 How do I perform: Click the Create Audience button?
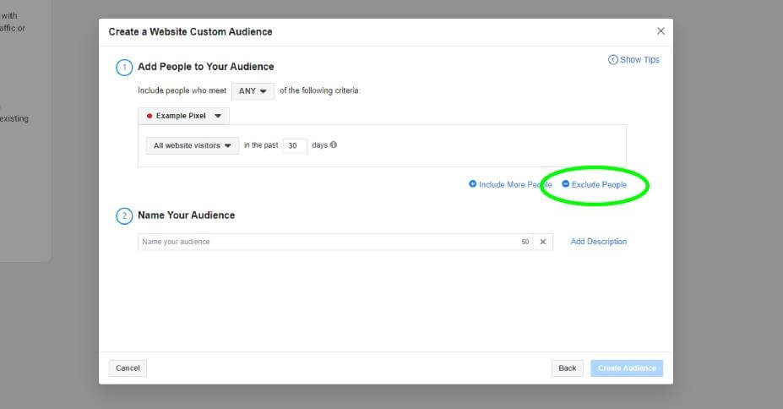pyautogui.click(x=627, y=368)
